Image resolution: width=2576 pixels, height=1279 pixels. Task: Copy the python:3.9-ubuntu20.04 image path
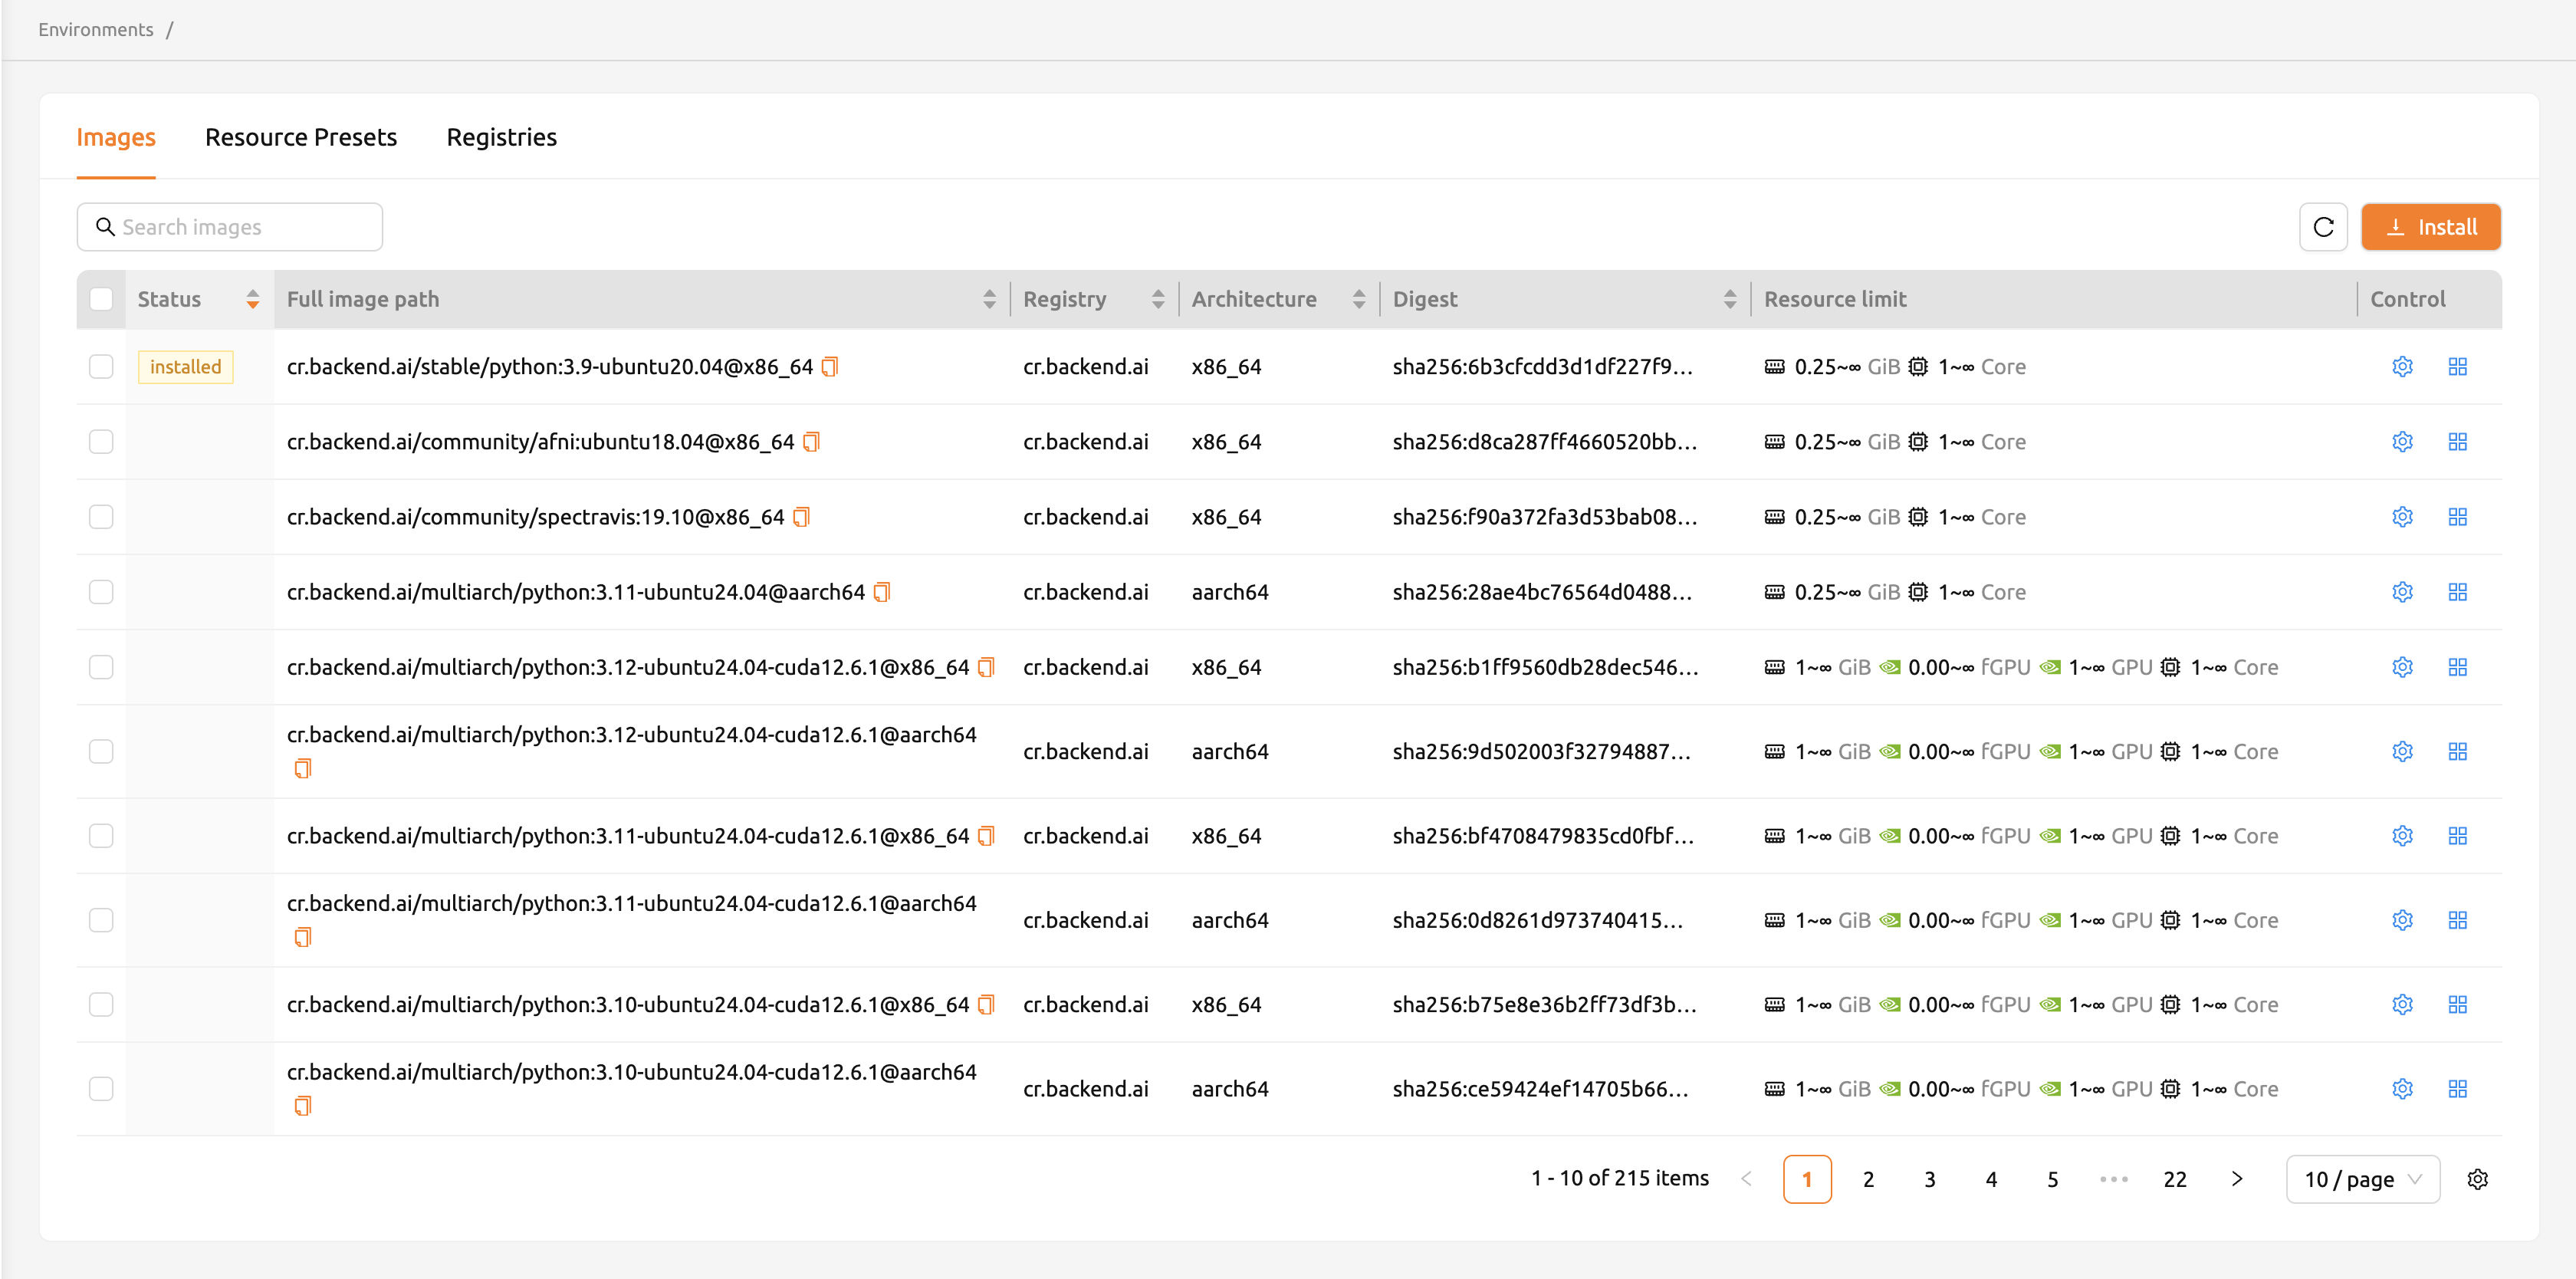(829, 367)
